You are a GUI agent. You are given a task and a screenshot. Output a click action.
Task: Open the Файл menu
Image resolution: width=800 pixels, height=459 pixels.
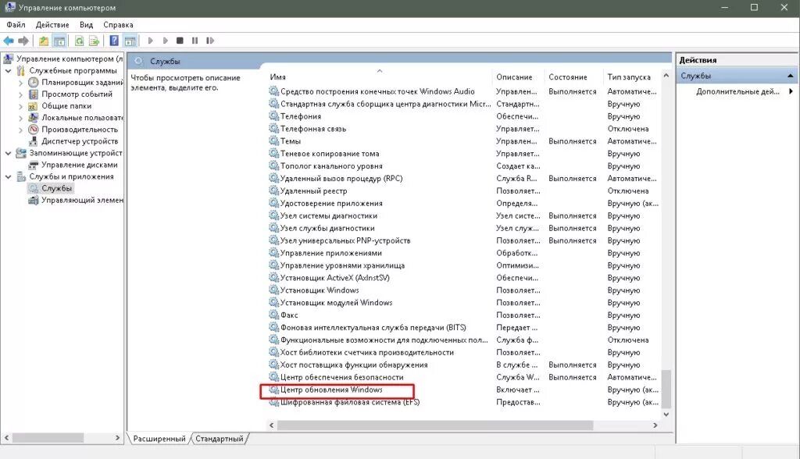pyautogui.click(x=16, y=24)
